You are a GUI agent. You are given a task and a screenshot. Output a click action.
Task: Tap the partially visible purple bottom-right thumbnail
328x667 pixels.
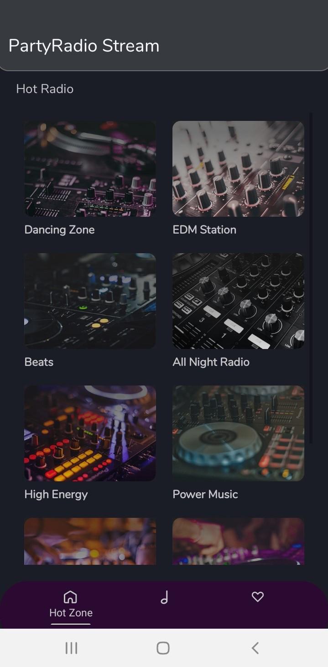coord(238,541)
